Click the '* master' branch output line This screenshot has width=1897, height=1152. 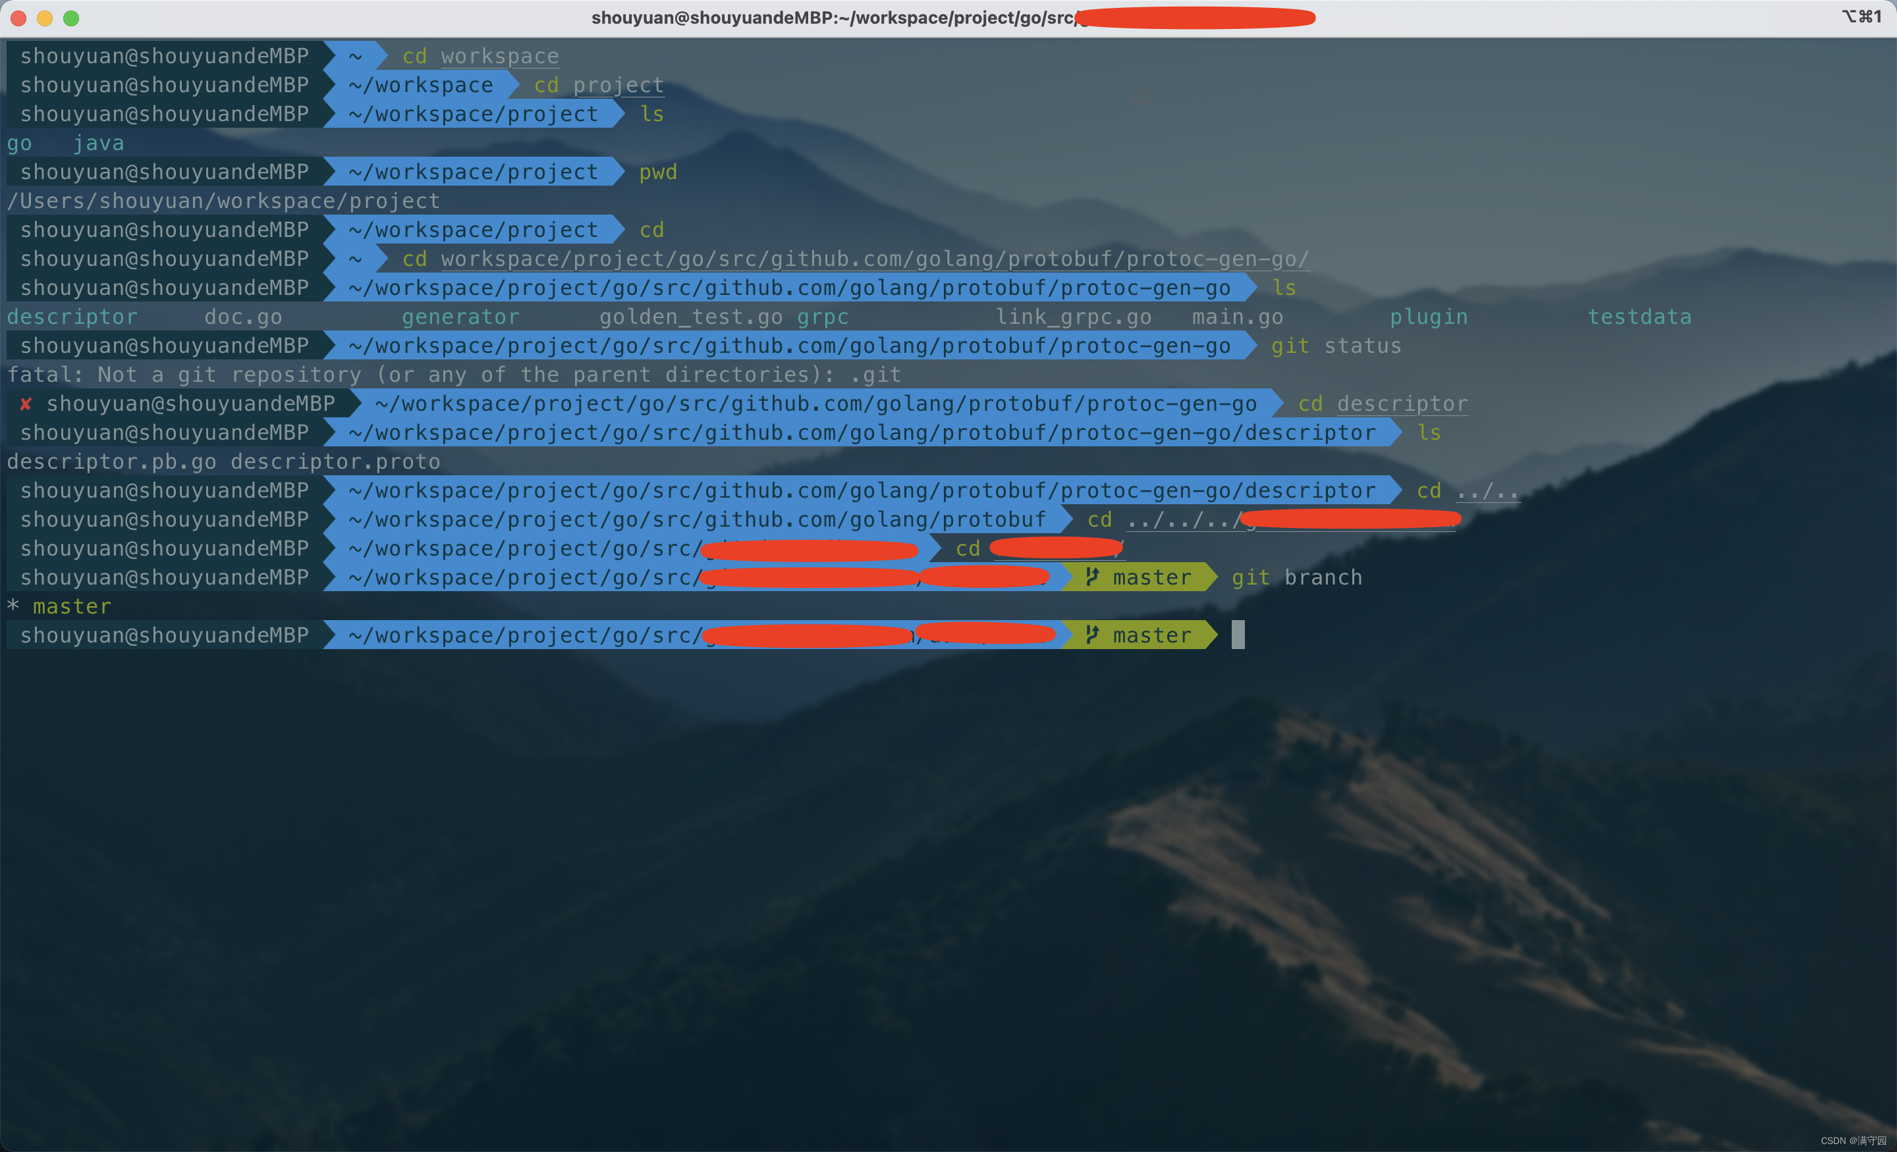click(x=59, y=606)
